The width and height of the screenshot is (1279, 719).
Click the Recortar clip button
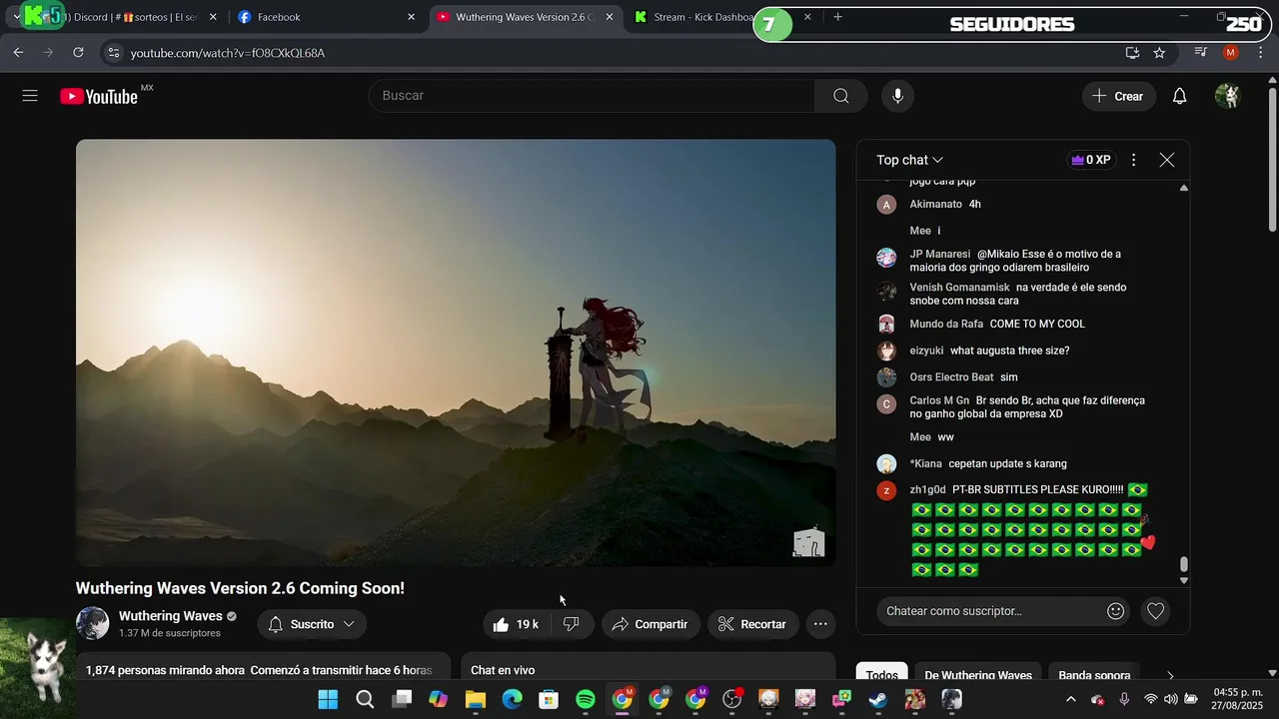point(752,624)
